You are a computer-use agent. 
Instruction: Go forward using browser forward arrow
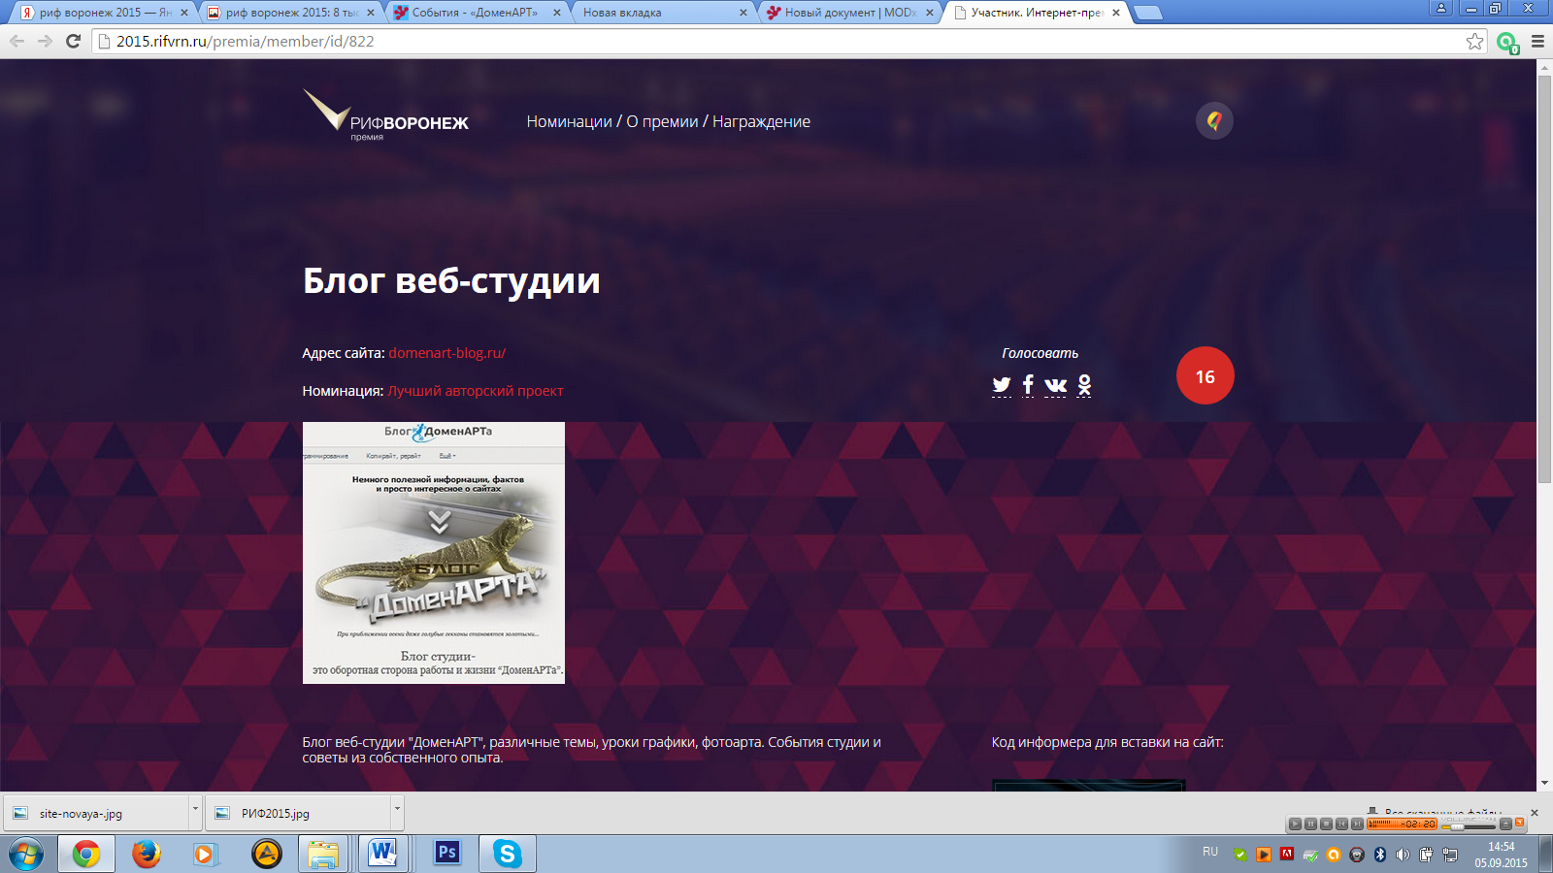point(45,41)
